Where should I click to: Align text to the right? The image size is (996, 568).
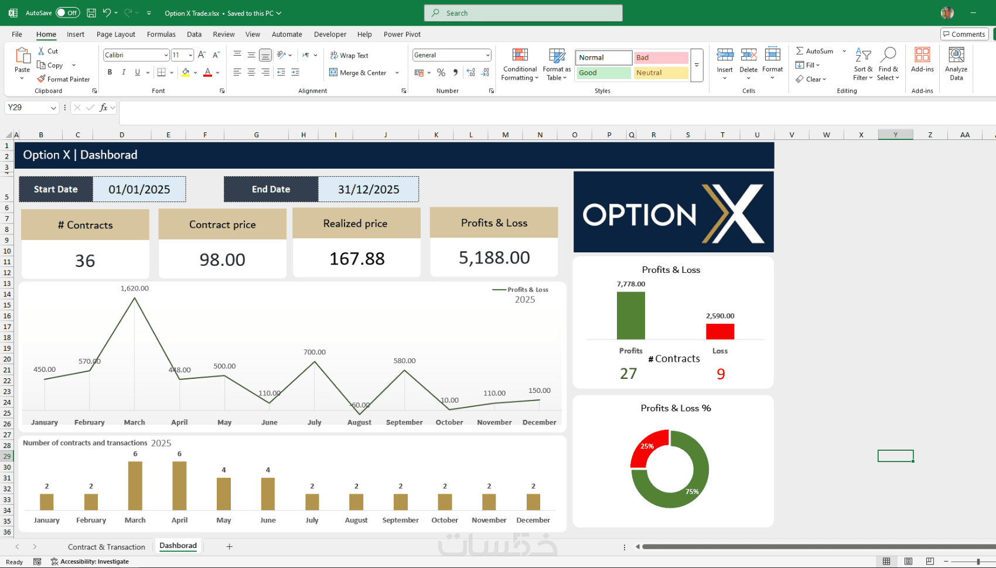(265, 73)
